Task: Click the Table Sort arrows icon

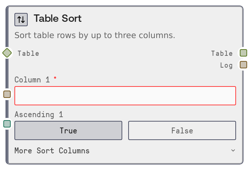Action: pyautogui.click(x=21, y=20)
